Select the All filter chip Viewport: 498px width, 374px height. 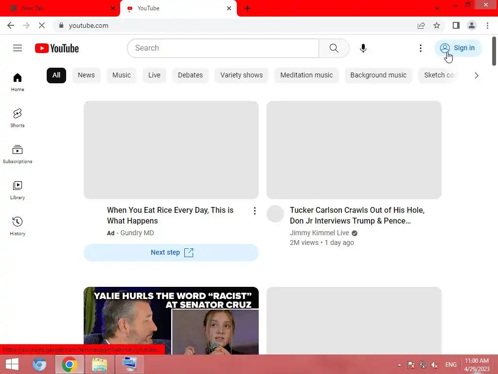click(x=56, y=75)
